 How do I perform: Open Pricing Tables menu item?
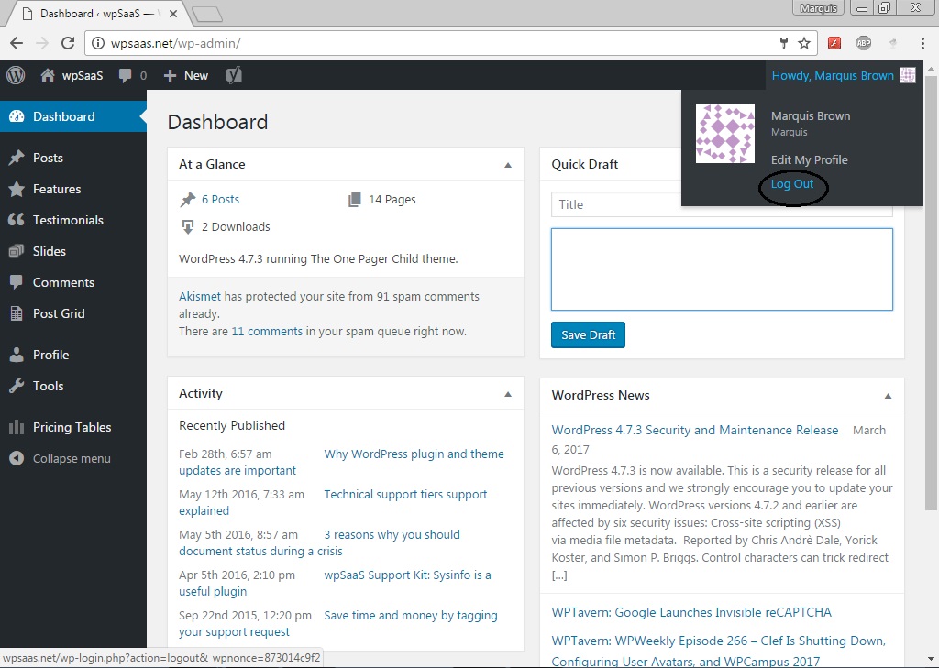[73, 427]
